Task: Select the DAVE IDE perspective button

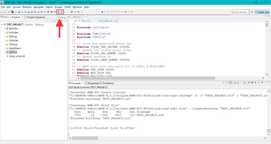Action: coord(262,12)
